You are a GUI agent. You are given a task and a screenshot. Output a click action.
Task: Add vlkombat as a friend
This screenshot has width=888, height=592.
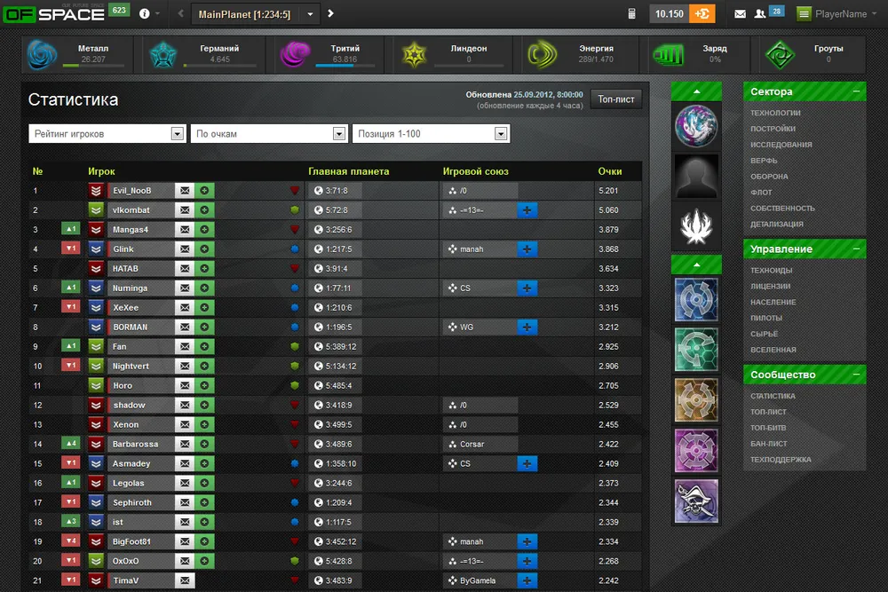(204, 209)
